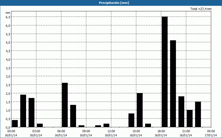The width and height of the screenshot is (222, 138).
Task: Click the 6,5 y-axis value
Action: tap(8, 17)
